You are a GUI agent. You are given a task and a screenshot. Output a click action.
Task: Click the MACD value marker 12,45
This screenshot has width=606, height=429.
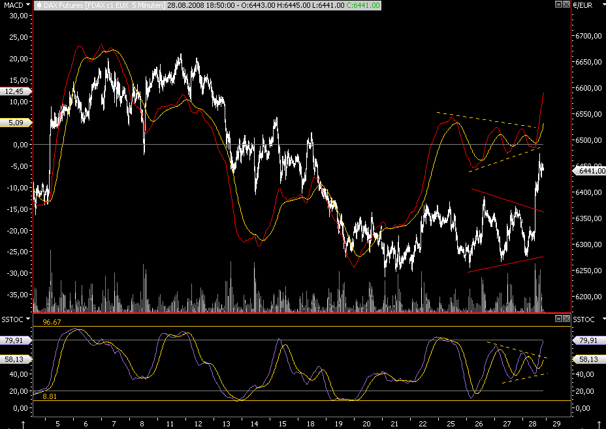click(15, 91)
